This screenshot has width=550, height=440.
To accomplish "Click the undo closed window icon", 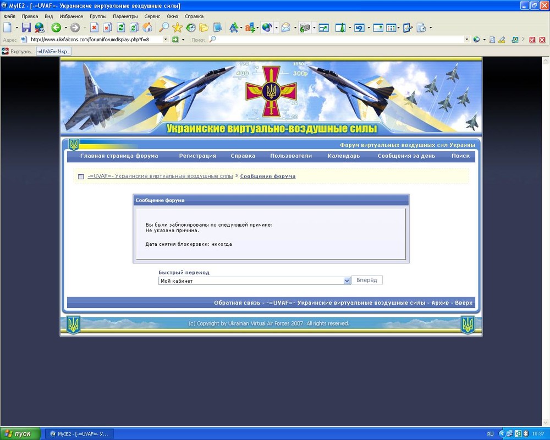I will click(x=359, y=28).
